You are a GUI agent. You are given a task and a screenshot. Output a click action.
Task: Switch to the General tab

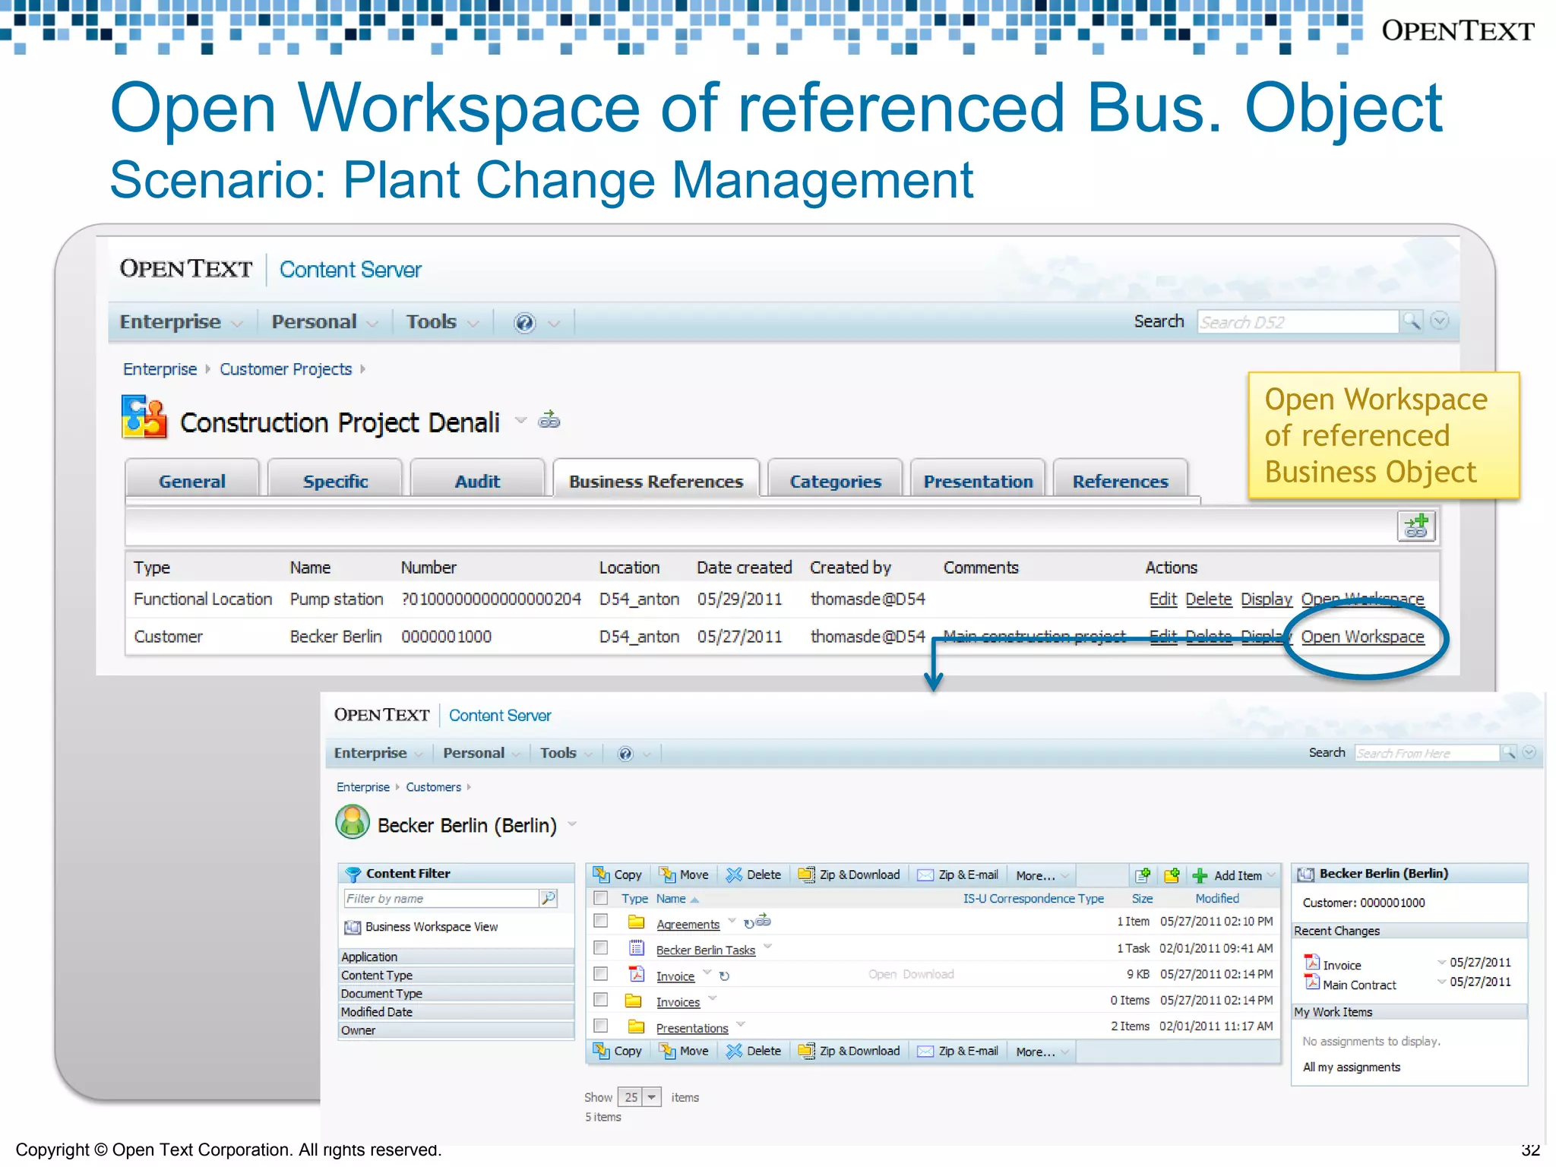click(x=191, y=481)
